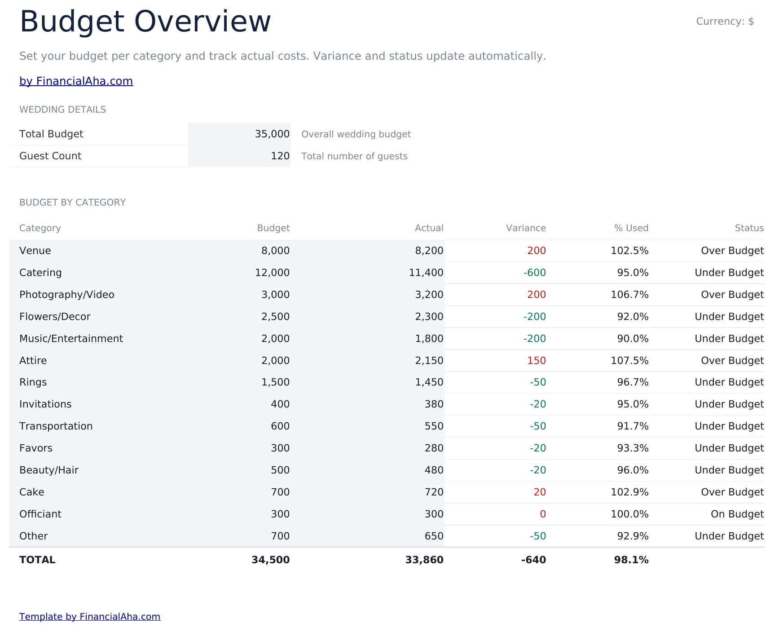This screenshot has width=774, height=631.
Task: Select the Cake % Used 102.9%
Action: tap(629, 492)
